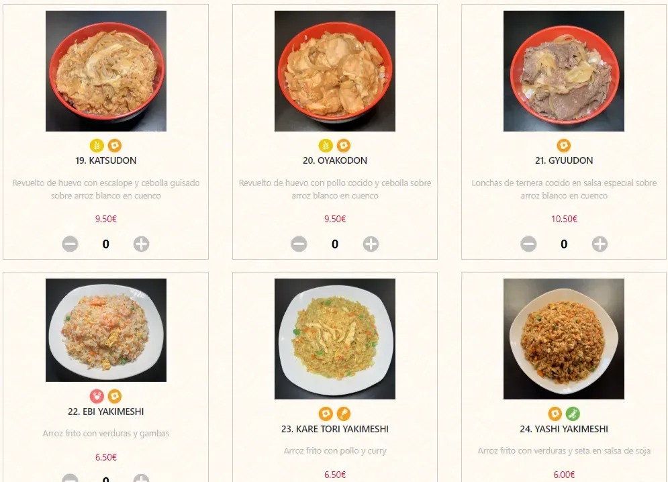View the Kare Tori Yakimeshi photo
Viewport: 668px width, 482px height.
335,339
